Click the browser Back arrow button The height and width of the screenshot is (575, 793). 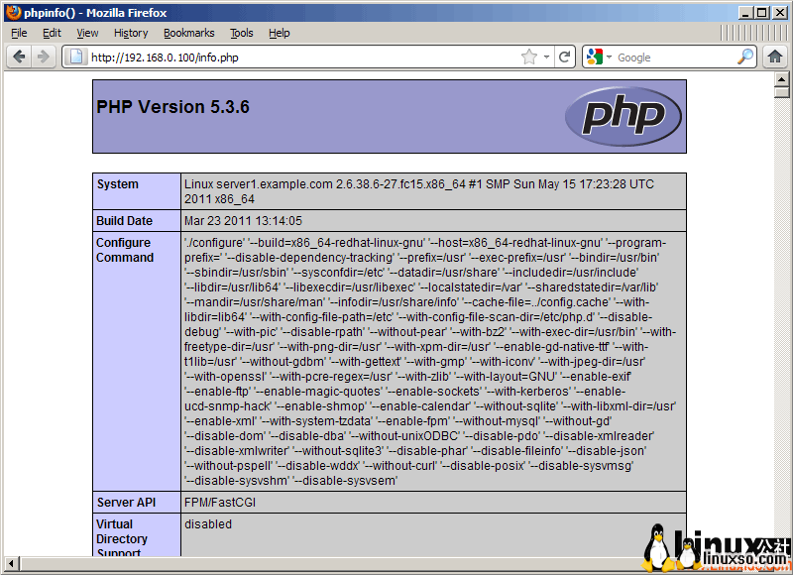tap(19, 57)
